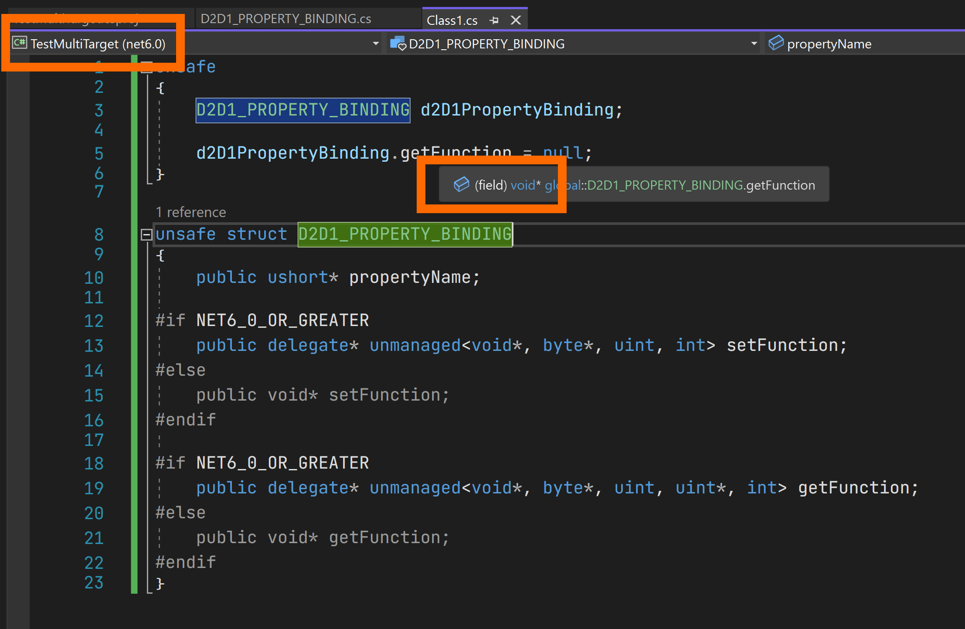Switch to the D2D1_PROPERTY_BINDING.cs tab

286,19
